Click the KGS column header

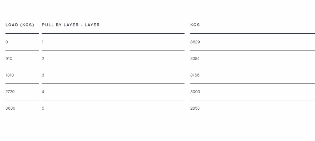coord(195,25)
